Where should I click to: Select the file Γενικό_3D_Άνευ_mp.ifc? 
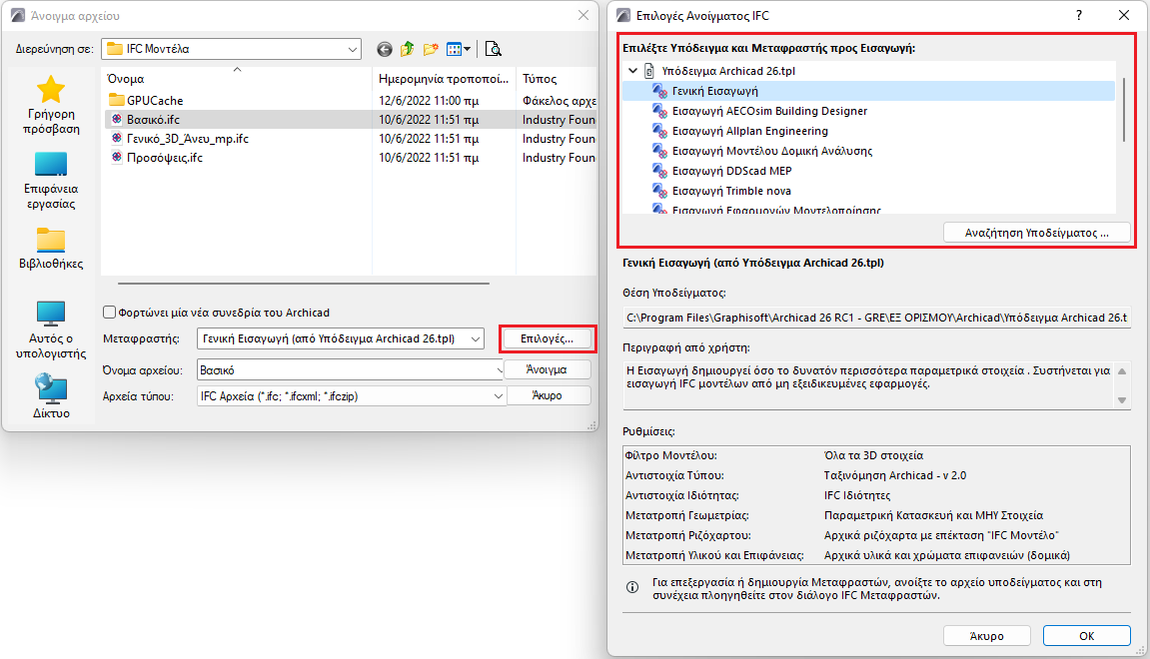point(187,138)
